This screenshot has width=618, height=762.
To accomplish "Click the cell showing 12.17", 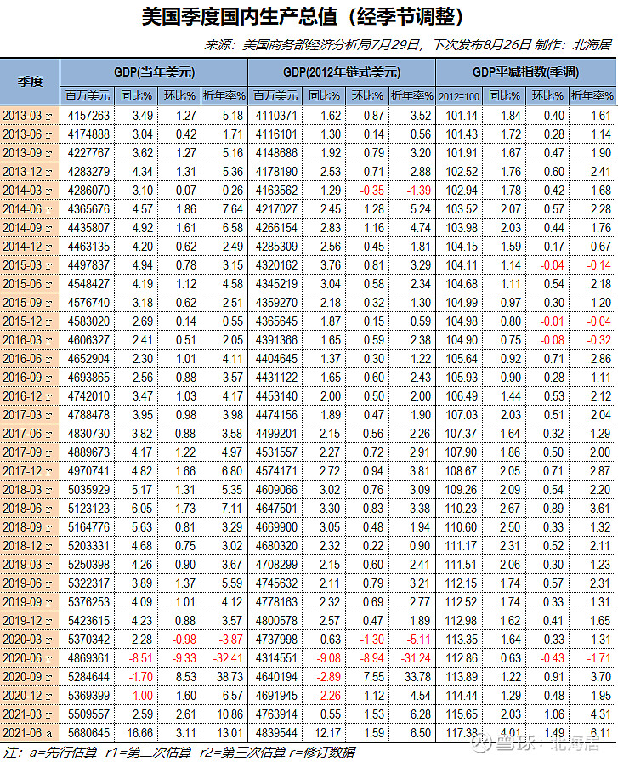I will click(x=327, y=733).
